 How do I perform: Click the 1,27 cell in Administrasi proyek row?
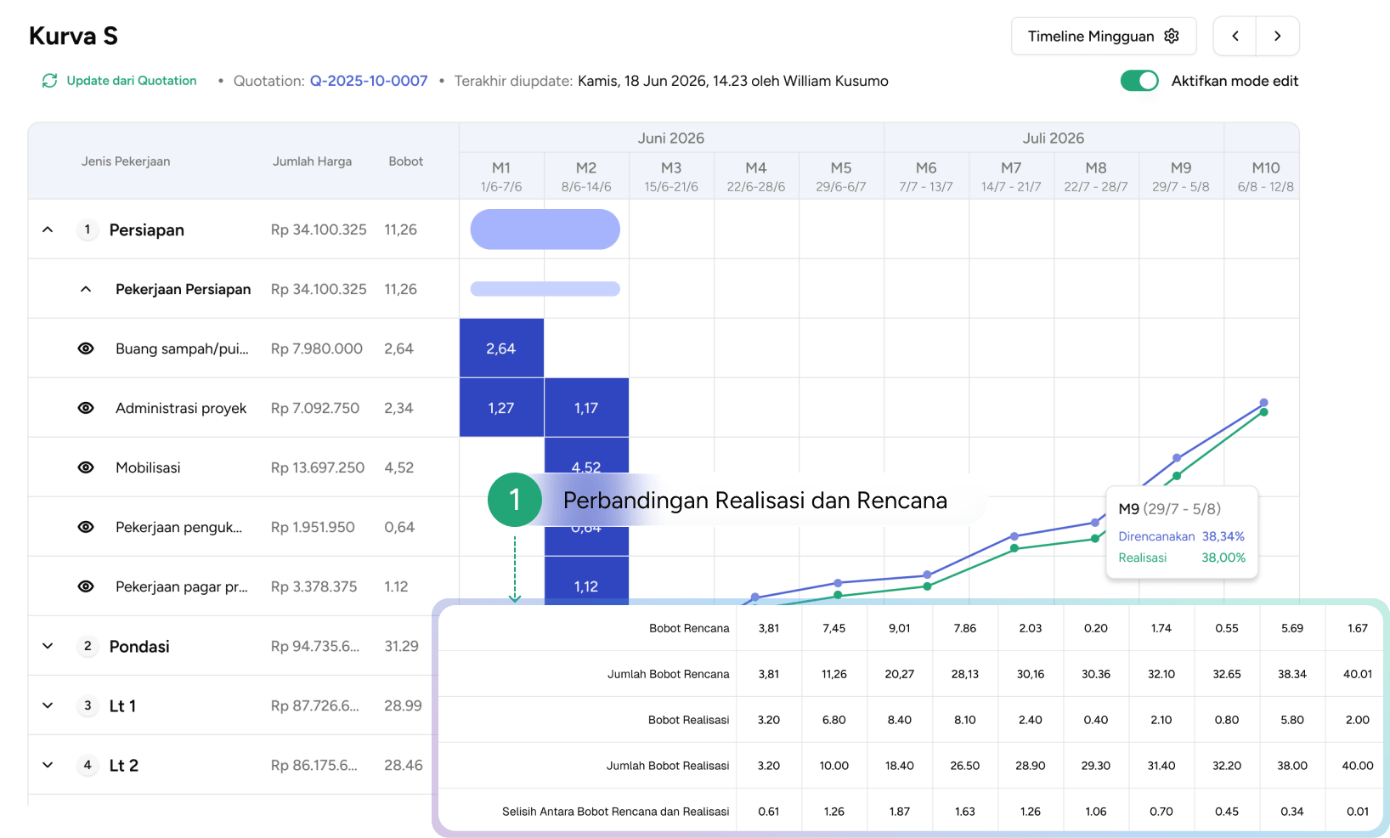click(x=501, y=408)
